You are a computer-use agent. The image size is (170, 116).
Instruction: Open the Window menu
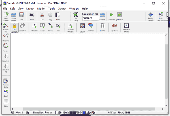point(74,8)
